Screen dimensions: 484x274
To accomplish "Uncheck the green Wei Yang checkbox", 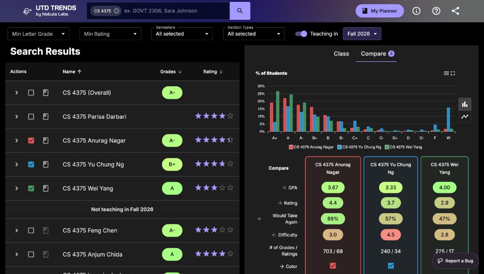I will [31, 189].
